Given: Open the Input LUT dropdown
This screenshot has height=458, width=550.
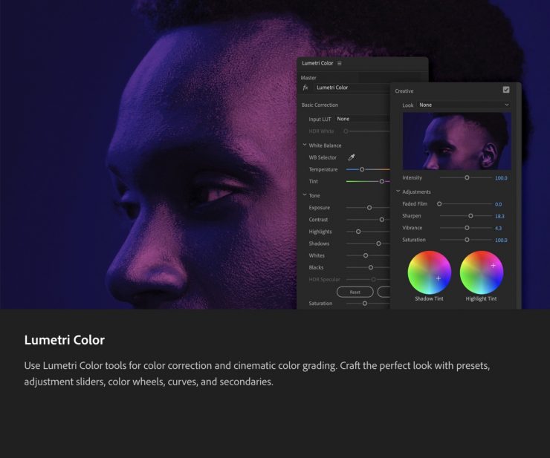Looking at the screenshot, I should 363,119.
